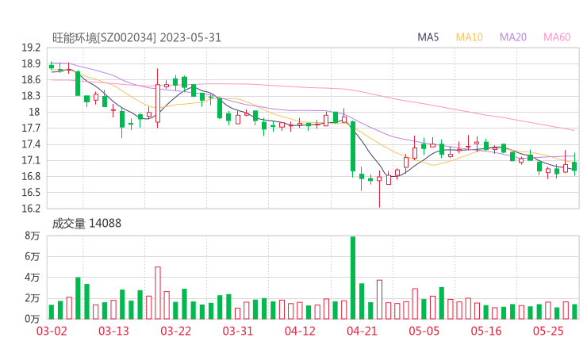Click the 8万 volume axis label
This screenshot has height=349, width=587.
(33, 236)
